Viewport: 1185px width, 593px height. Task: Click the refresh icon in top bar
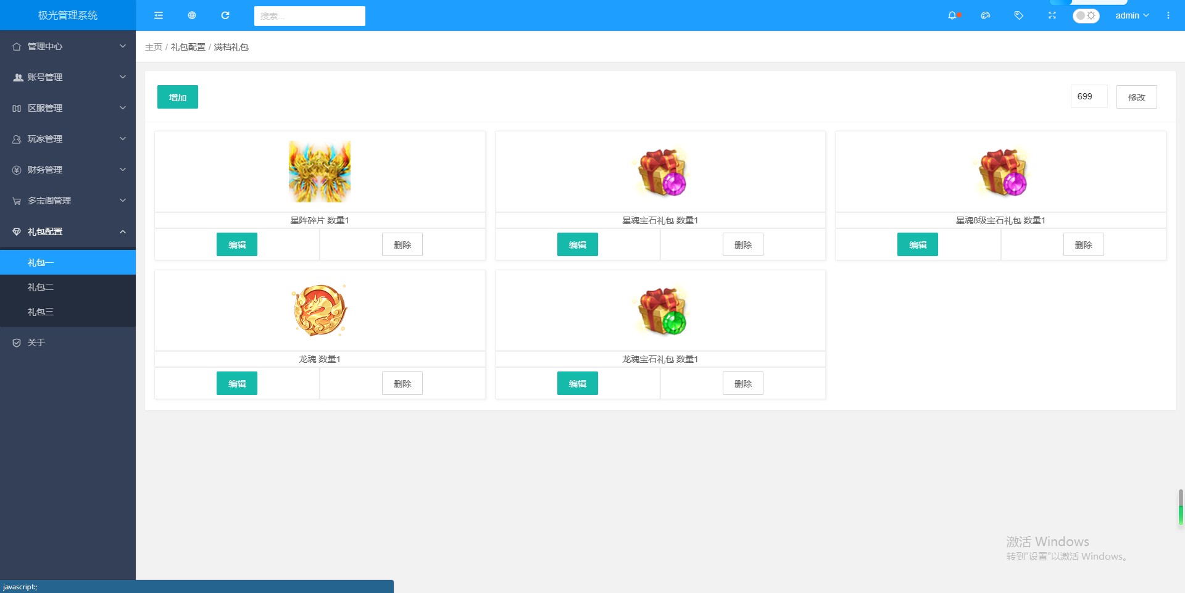pyautogui.click(x=225, y=15)
